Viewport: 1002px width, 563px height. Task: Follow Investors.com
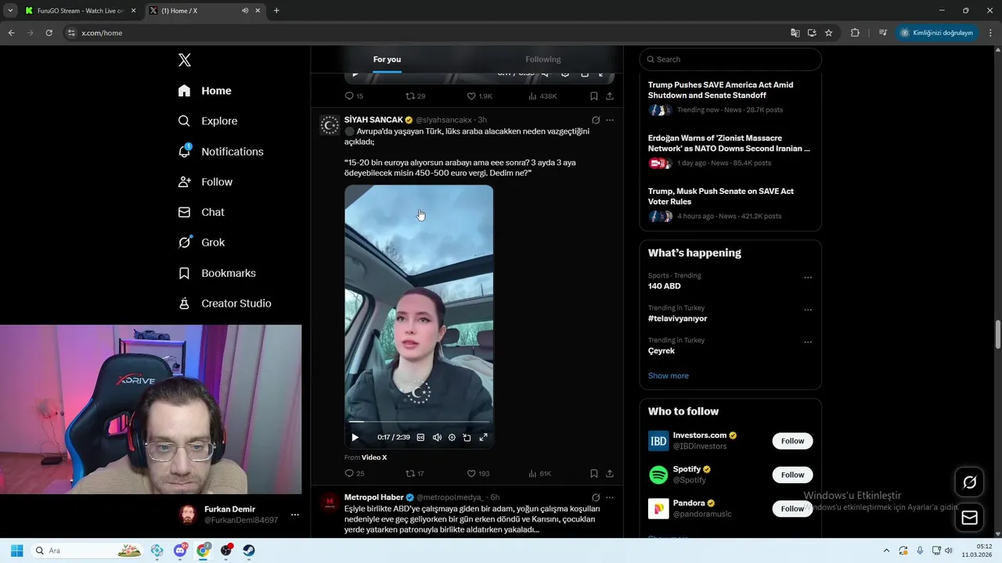[792, 441]
